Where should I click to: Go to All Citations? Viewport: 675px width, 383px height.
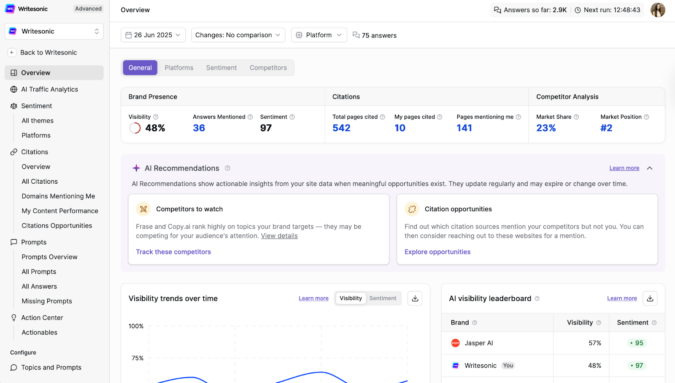click(40, 182)
